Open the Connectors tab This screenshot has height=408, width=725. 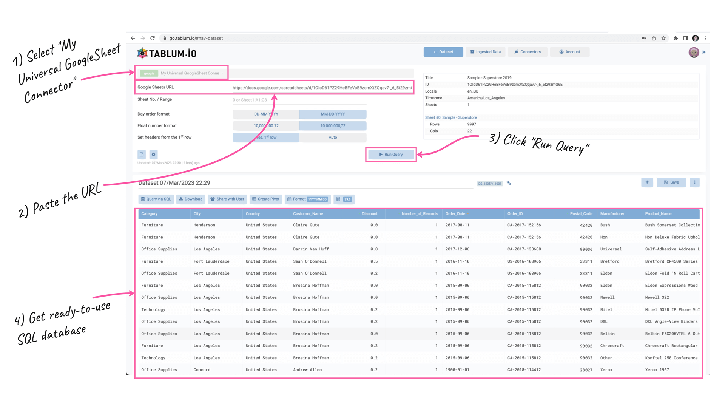528,52
